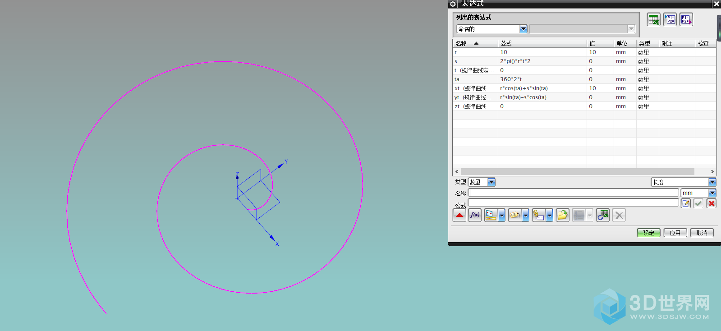Select the zt expression row
721x331 pixels.
click(584, 106)
